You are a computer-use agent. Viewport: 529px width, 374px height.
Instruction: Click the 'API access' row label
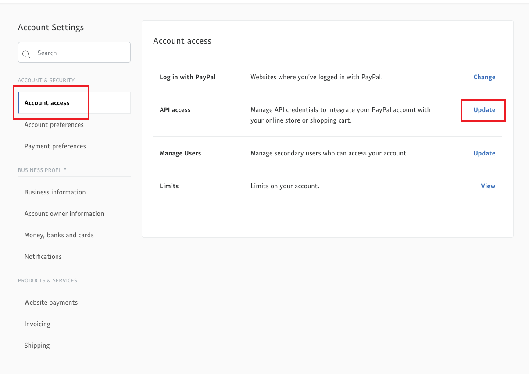(175, 110)
